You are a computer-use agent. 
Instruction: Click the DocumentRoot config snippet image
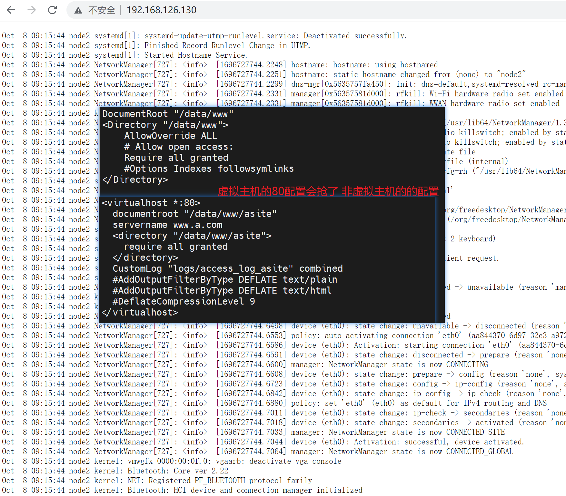coord(272,147)
